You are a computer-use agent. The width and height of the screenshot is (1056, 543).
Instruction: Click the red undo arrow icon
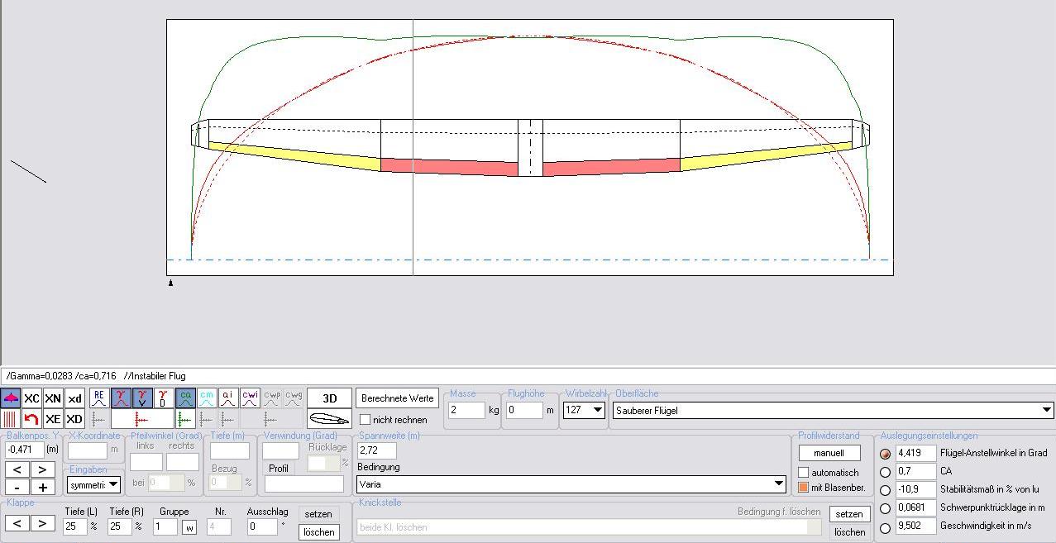pyautogui.click(x=31, y=419)
